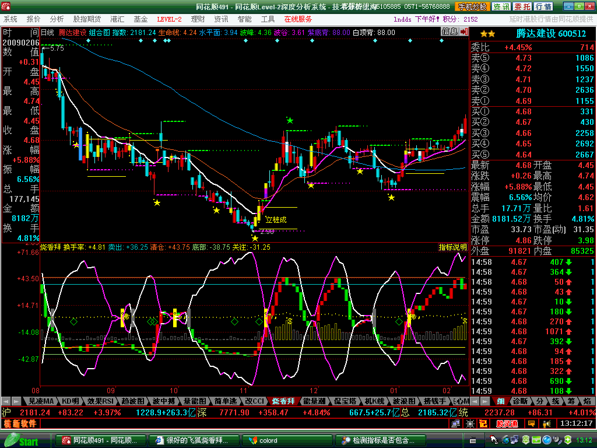This screenshot has height=448, width=597.
Task: Click the fullscreen frame status bar icon
Action: pos(470,423)
